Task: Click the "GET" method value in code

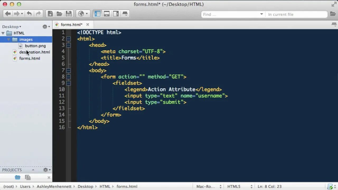Action: click(176, 77)
